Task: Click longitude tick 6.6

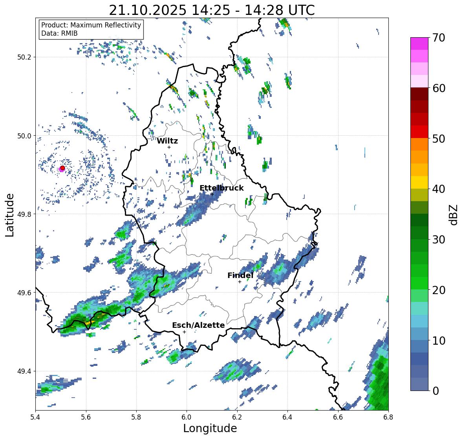Action: (x=338, y=417)
